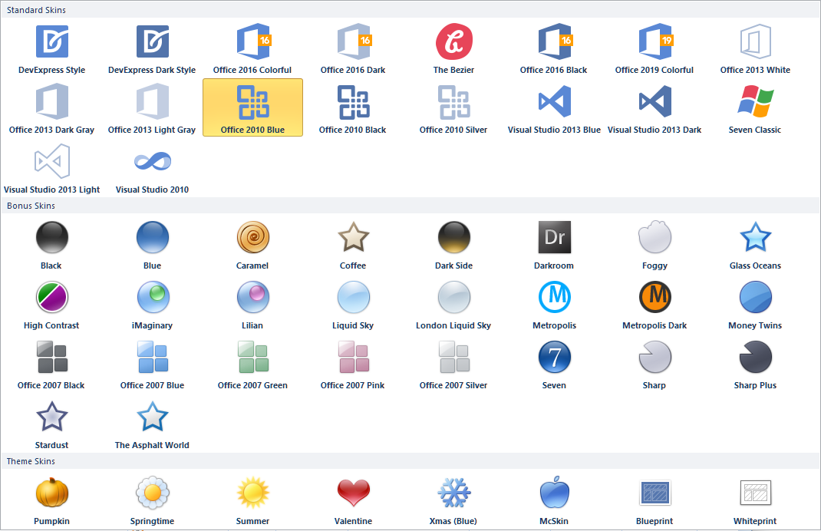This screenshot has width=821, height=531.
Task: Choose the Office 2007 Pink skin
Action: pyautogui.click(x=353, y=357)
